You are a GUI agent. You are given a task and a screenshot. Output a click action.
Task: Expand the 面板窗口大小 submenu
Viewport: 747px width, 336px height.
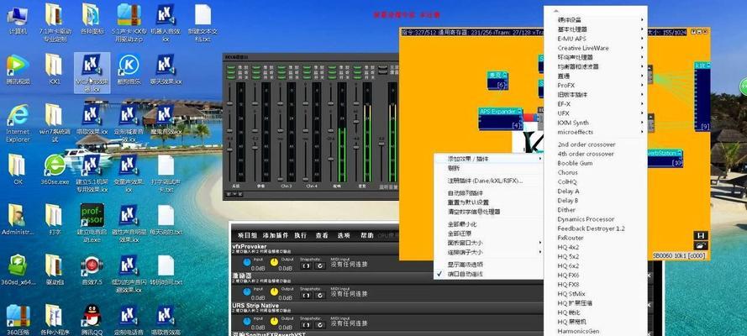coord(488,243)
